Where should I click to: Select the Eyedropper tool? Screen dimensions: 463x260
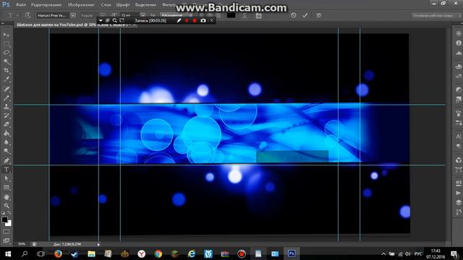pos(7,79)
